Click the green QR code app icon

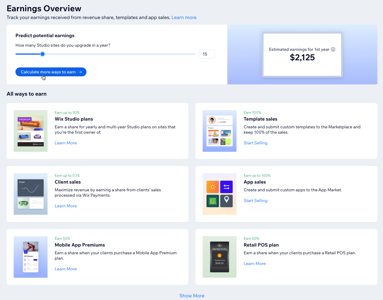click(213, 201)
